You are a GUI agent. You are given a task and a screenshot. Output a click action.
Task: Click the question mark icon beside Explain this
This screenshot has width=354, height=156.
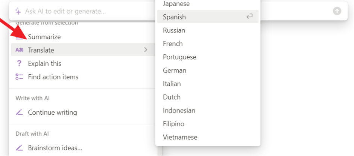coord(19,63)
